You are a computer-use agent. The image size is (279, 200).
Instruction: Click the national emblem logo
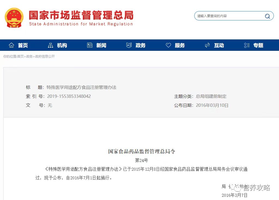click(14, 17)
